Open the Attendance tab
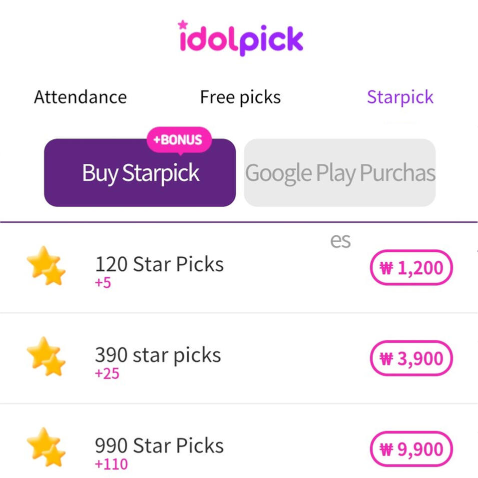The height and width of the screenshot is (478, 478). pyautogui.click(x=80, y=97)
